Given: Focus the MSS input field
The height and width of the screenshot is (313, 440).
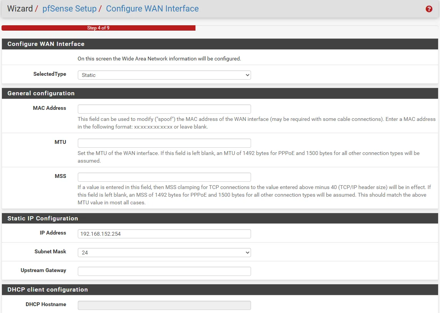Looking at the screenshot, I should click(x=164, y=177).
